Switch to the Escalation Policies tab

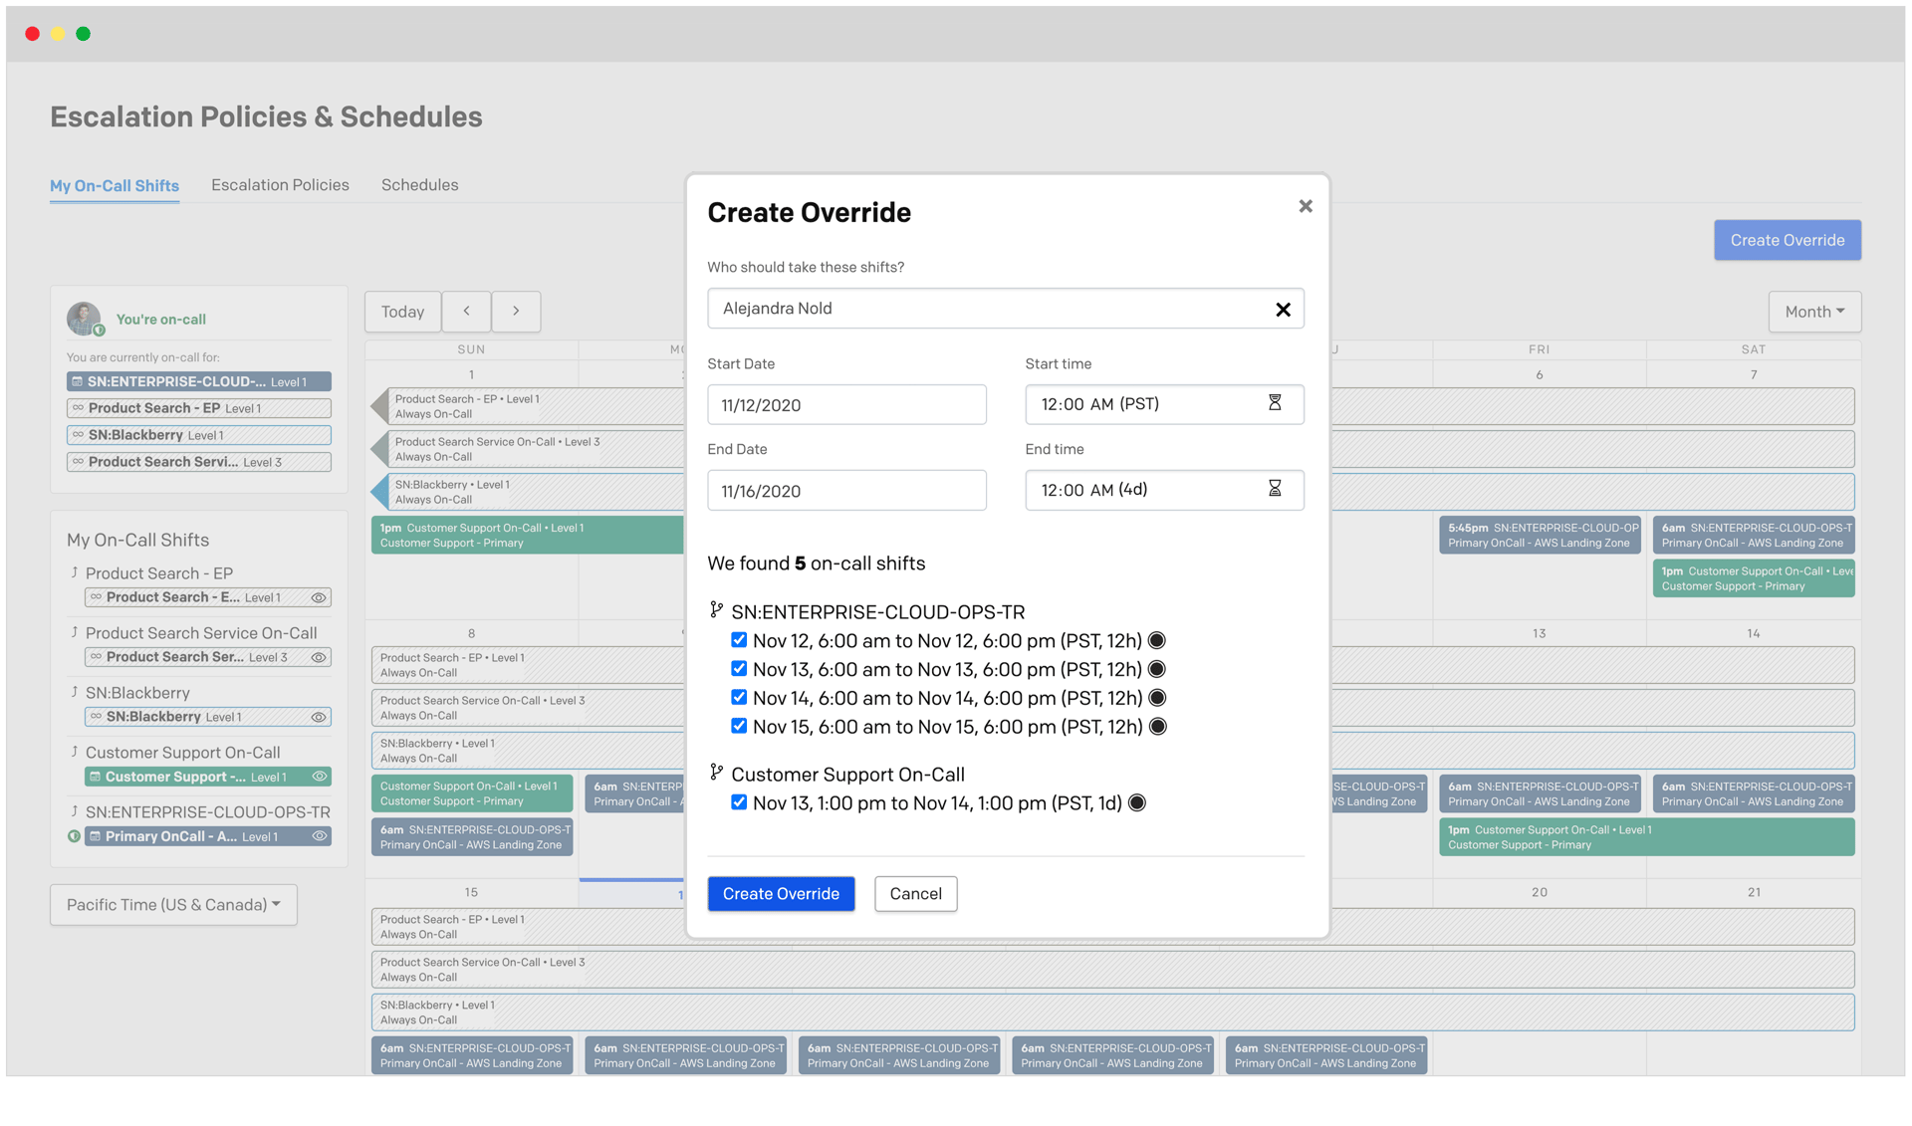(280, 185)
